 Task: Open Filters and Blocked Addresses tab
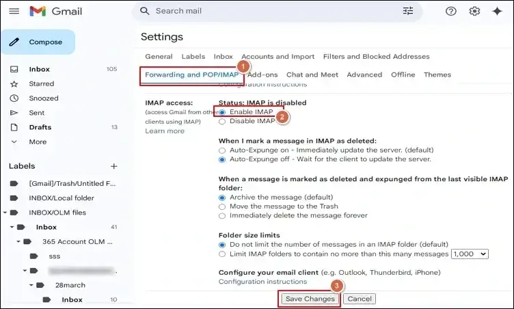(x=377, y=57)
